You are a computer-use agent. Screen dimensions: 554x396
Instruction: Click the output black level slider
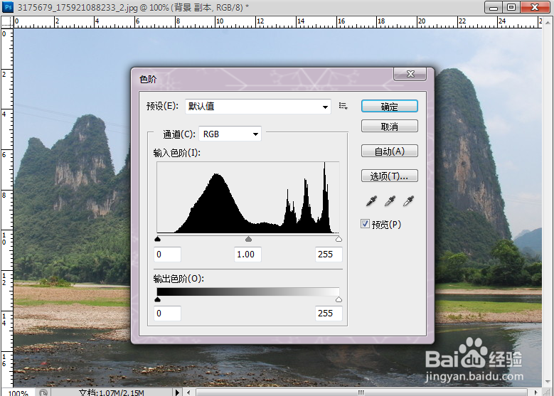(x=158, y=299)
